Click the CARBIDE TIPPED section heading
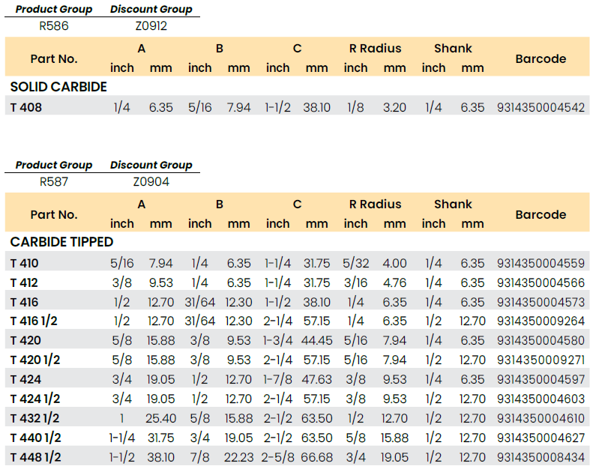Viewport: 599px width, 475px height. pos(62,243)
